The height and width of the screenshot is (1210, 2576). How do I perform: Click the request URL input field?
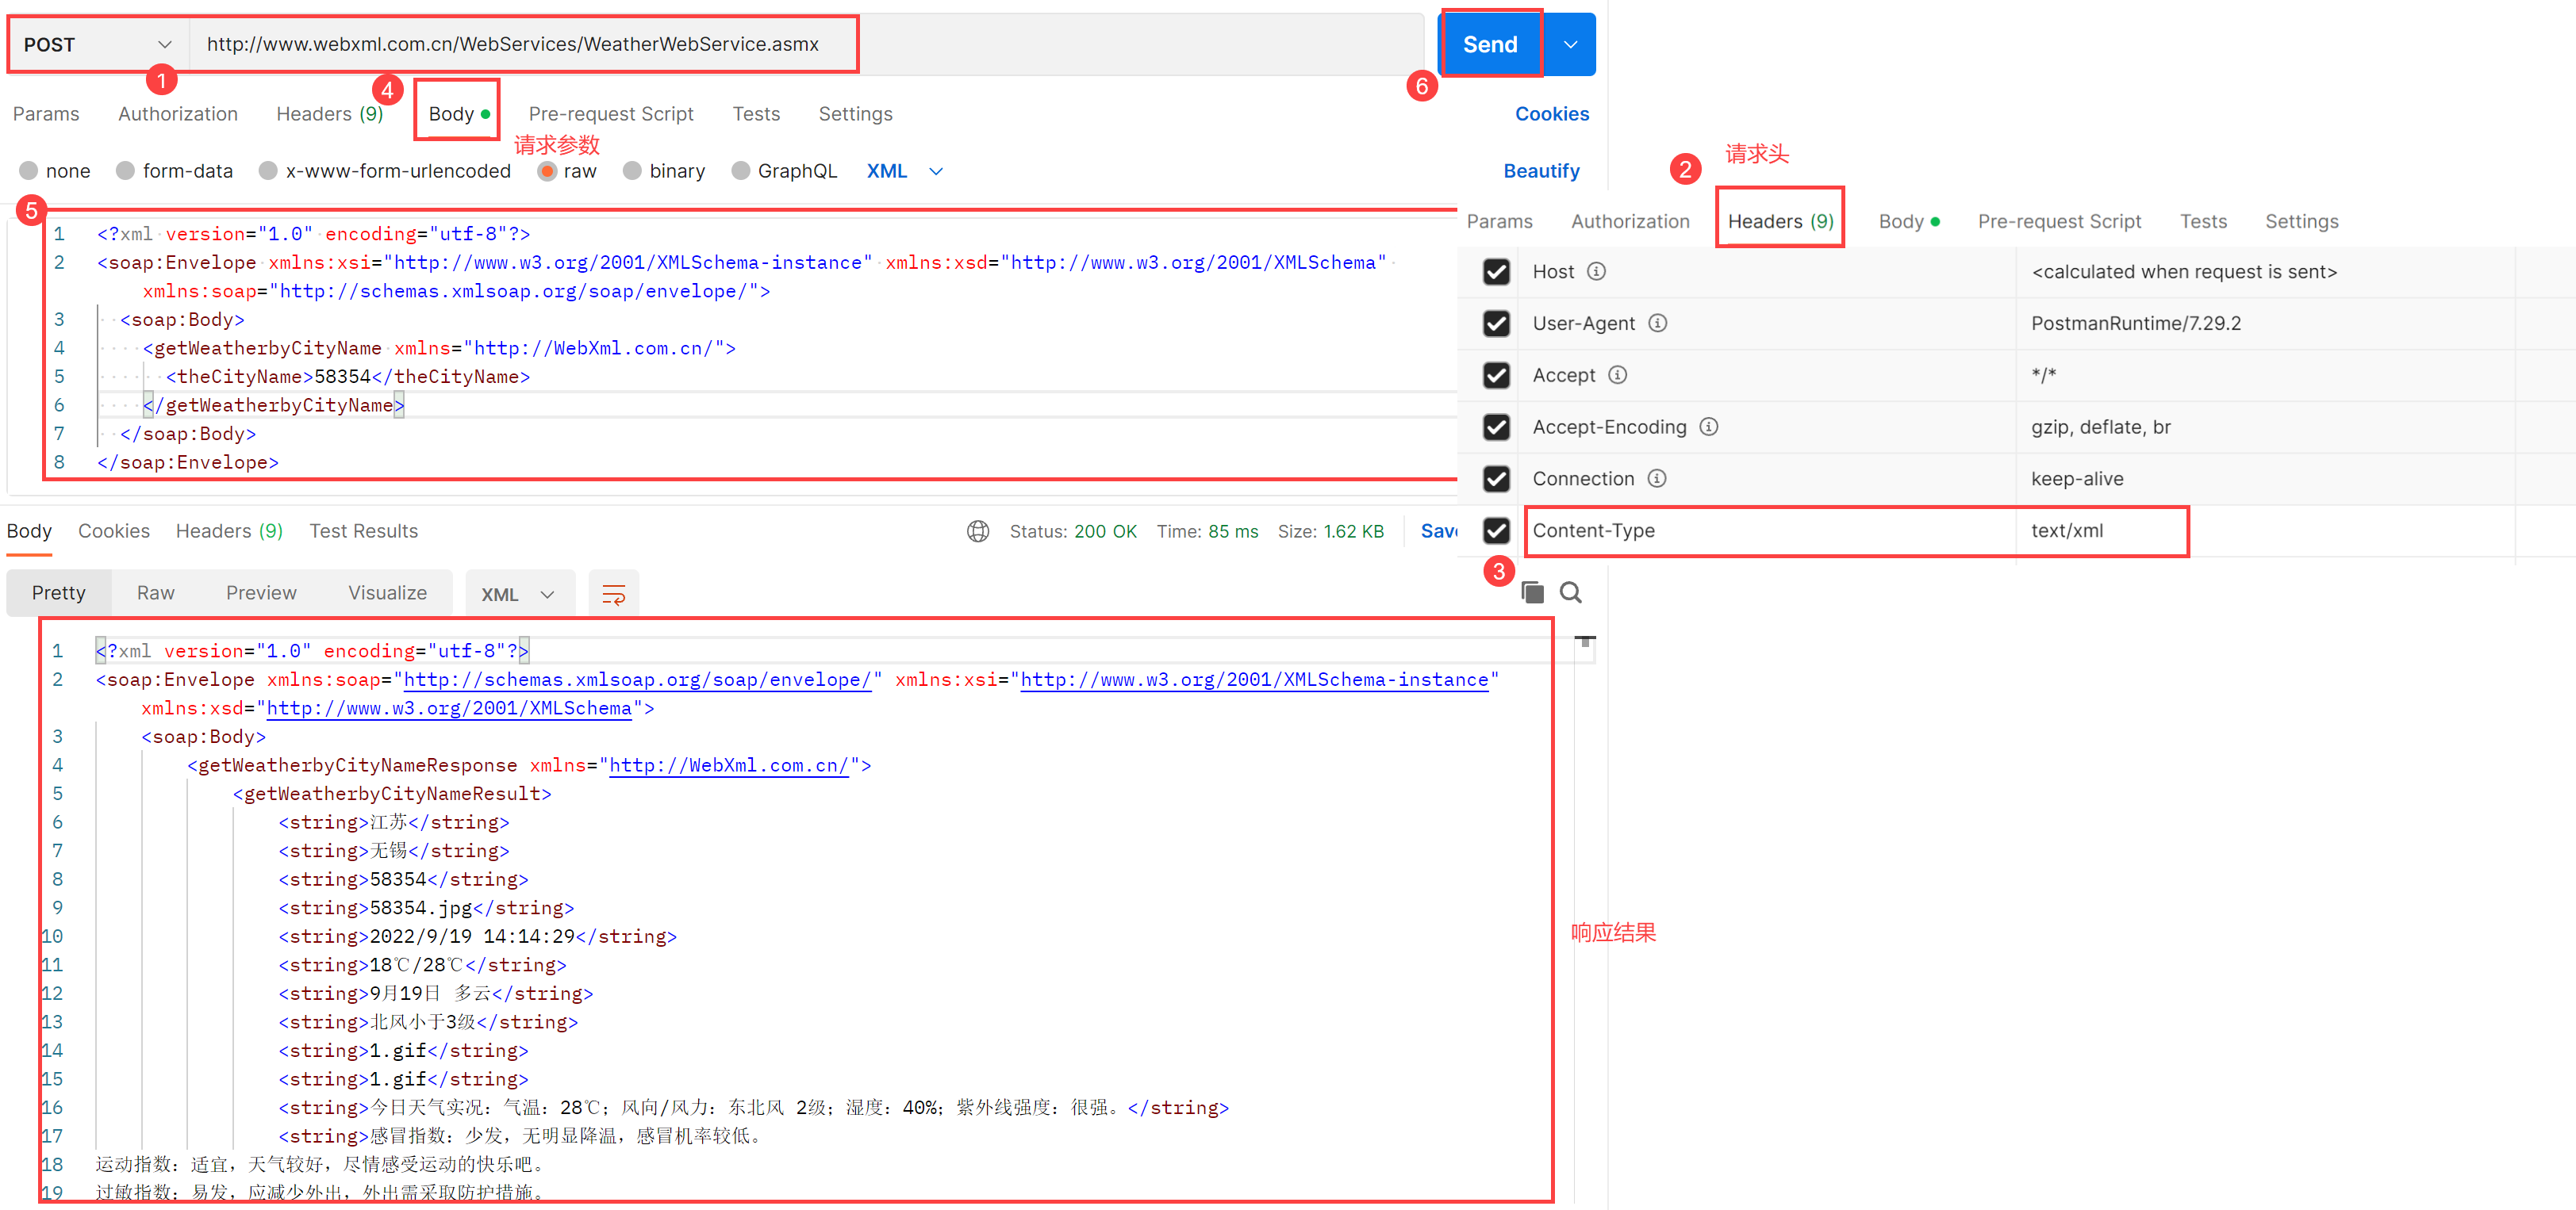click(512, 45)
